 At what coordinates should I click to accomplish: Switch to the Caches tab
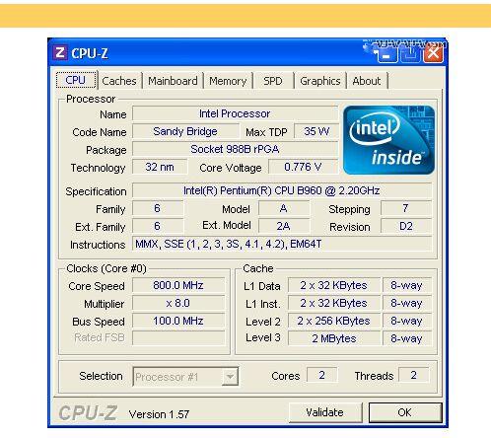point(119,81)
